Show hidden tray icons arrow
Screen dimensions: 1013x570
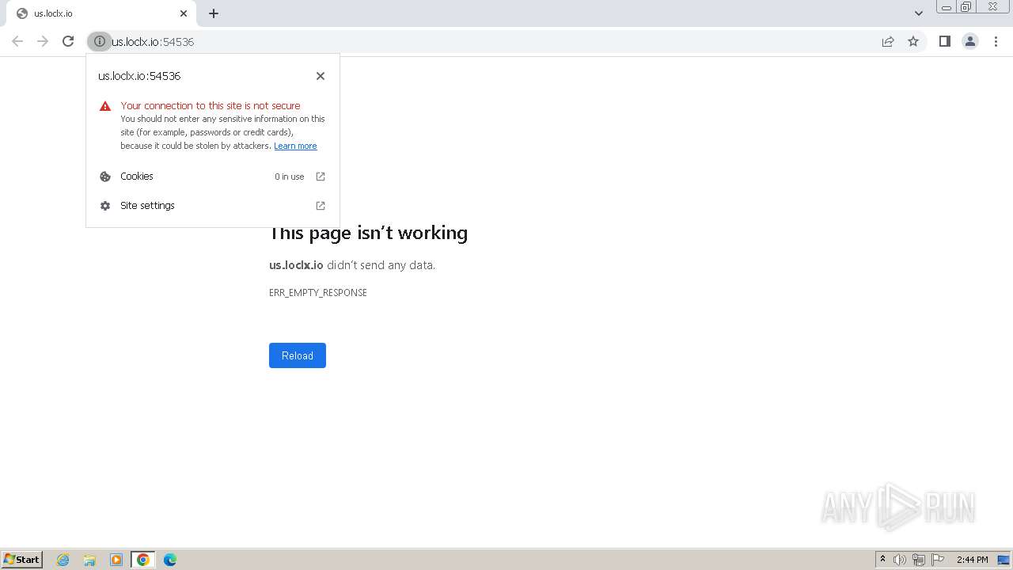[x=882, y=560]
